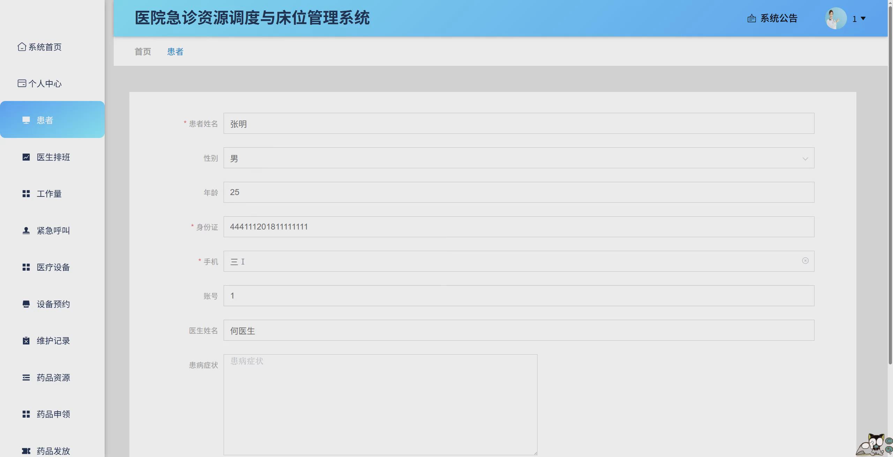Click the clipboard icon beside 维护记录
This screenshot has height=457, width=893.
pyautogui.click(x=26, y=341)
